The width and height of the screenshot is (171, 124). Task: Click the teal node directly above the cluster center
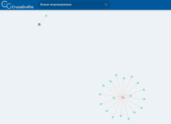click(124, 78)
